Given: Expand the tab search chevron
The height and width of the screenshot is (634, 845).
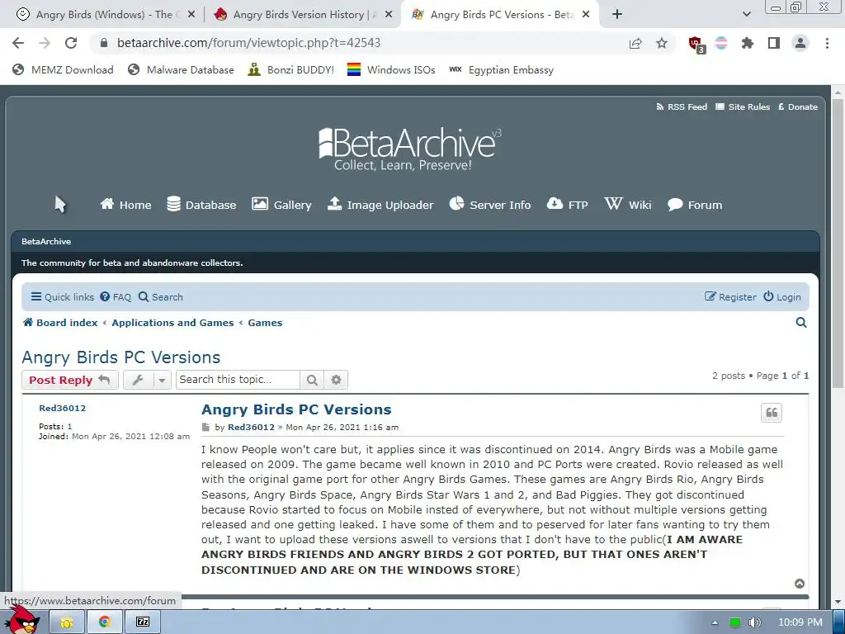Looking at the screenshot, I should point(746,15).
